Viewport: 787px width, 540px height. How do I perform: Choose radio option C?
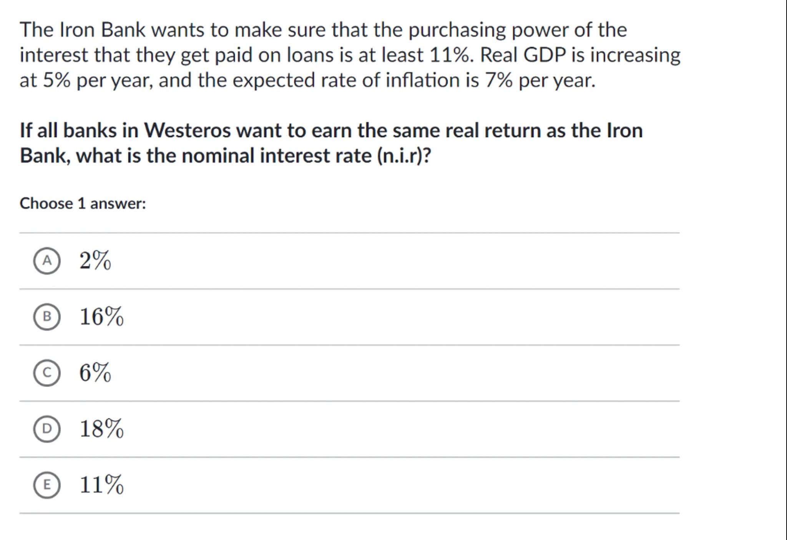pyautogui.click(x=46, y=373)
